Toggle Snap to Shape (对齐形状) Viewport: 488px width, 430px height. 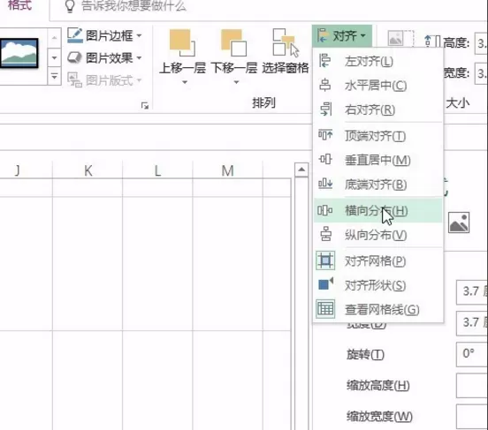tap(377, 285)
